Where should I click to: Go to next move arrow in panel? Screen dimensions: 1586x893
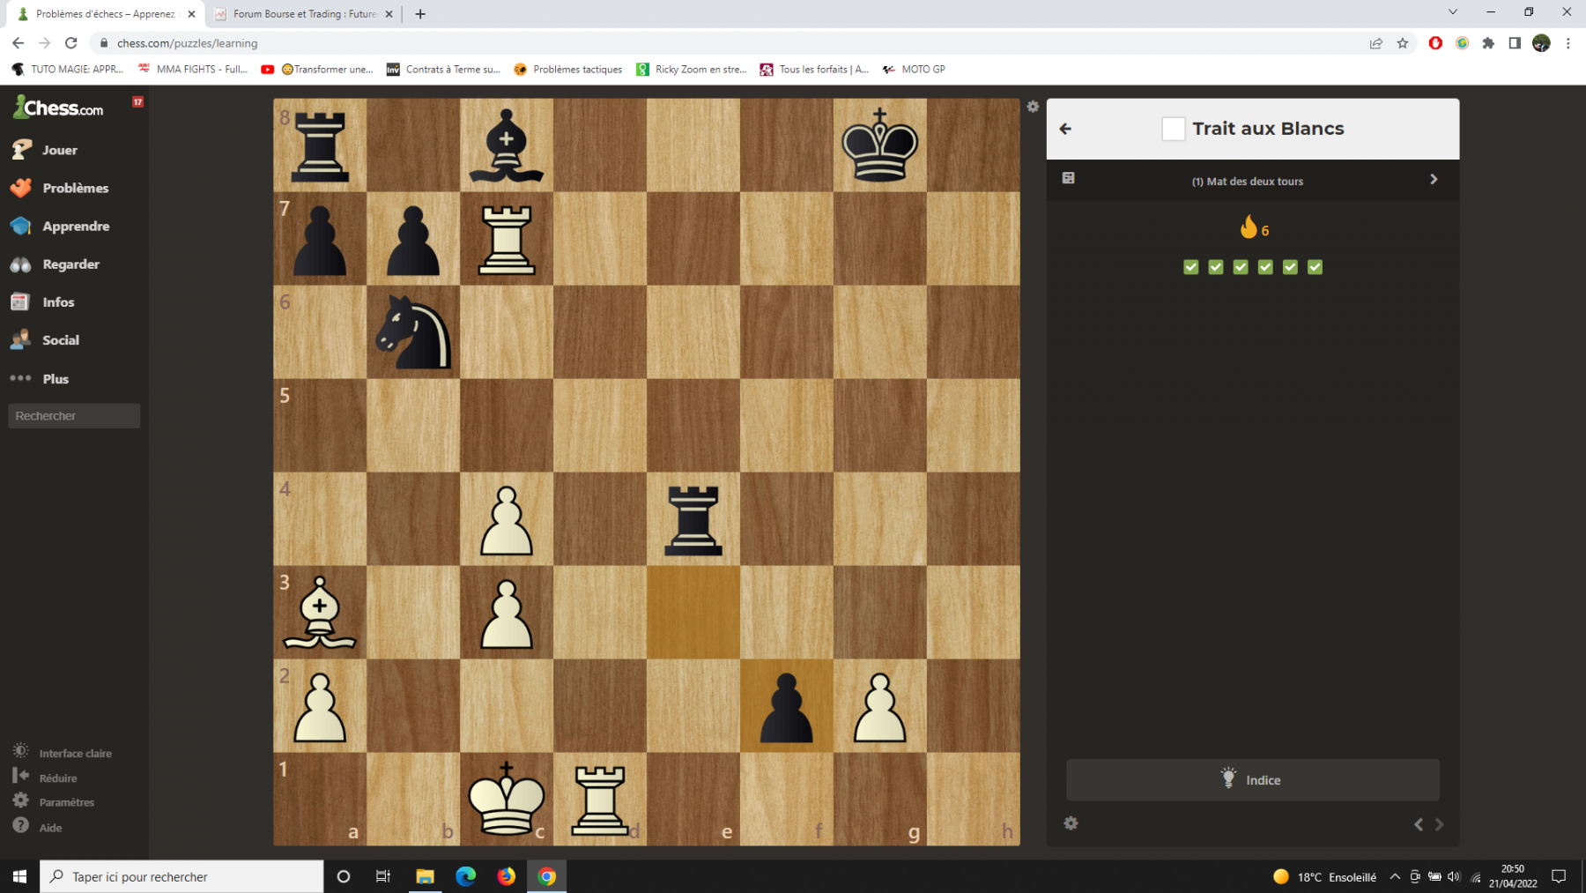(x=1440, y=824)
